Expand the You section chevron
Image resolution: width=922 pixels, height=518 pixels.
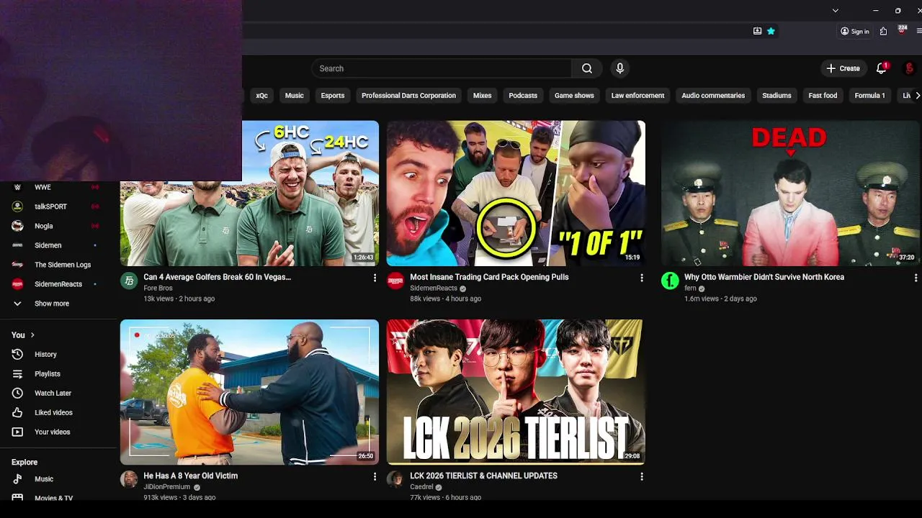32,335
